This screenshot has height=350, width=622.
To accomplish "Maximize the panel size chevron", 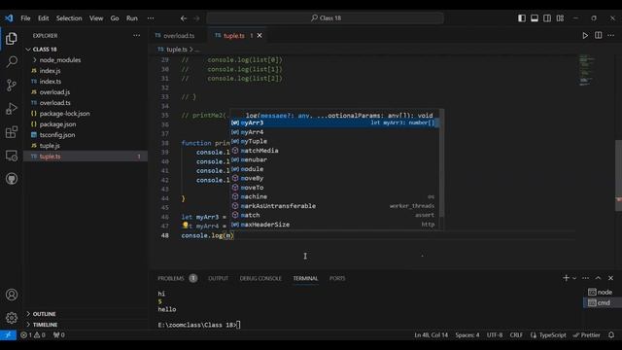I will coord(599,278).
